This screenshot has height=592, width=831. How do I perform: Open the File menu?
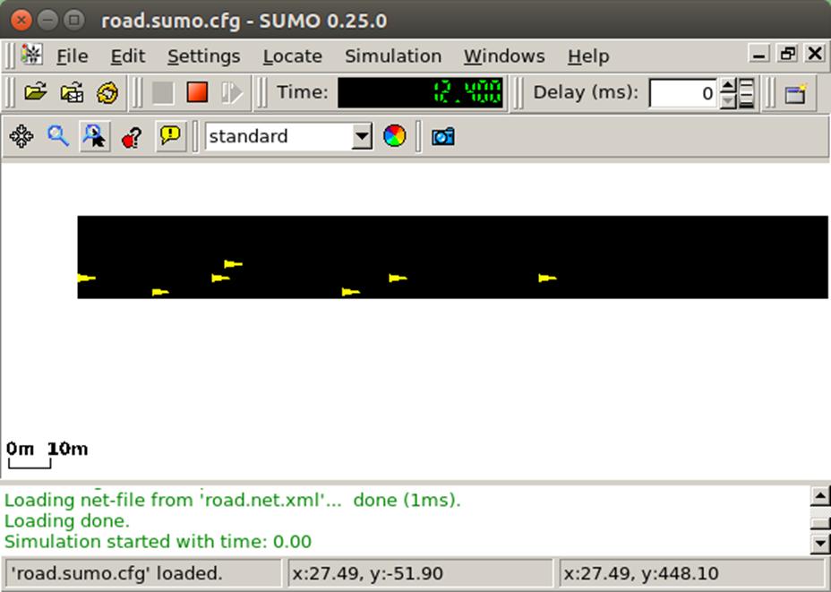click(72, 56)
